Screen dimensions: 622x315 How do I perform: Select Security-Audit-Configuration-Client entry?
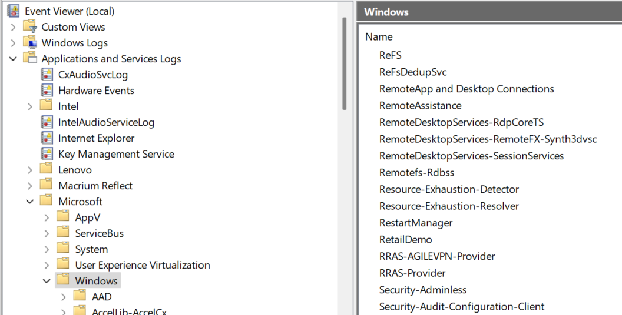461,306
